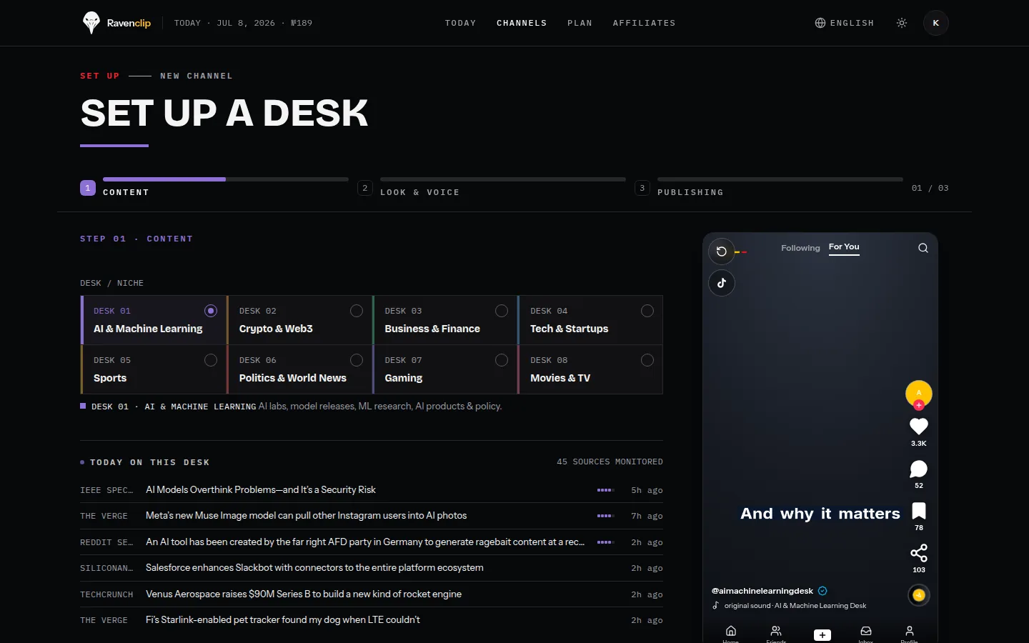This screenshot has height=643, width=1029.
Task: Click the Ravenclip raven logo
Action: pos(91,23)
